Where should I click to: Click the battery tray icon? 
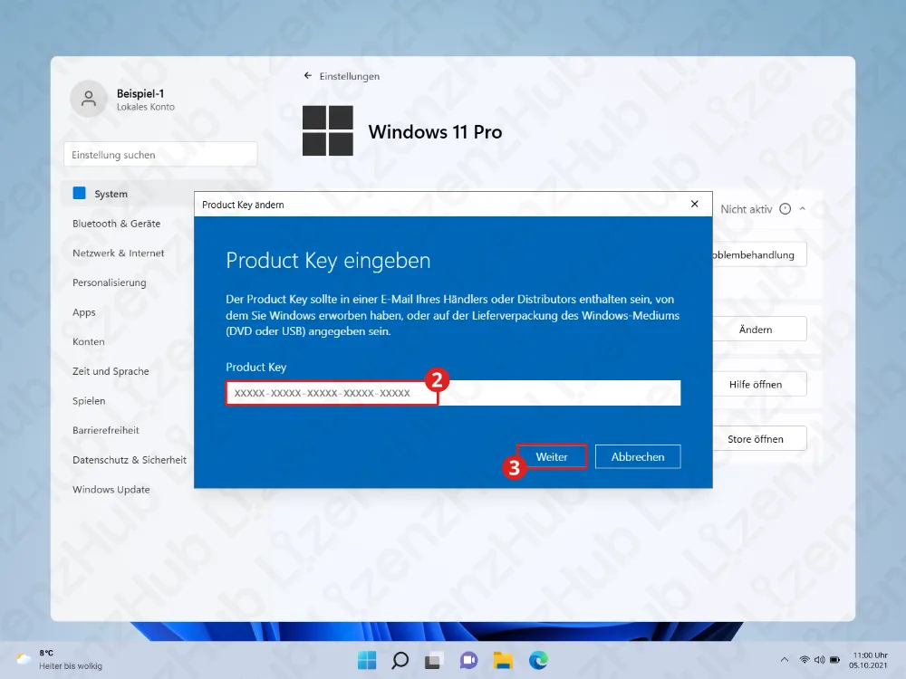835,659
